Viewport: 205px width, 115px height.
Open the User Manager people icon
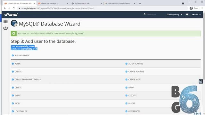pos(5,28)
